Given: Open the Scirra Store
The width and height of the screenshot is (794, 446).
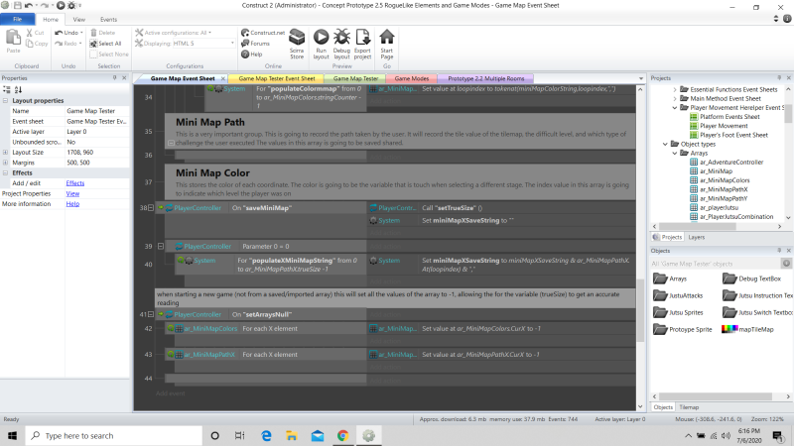Looking at the screenshot, I should (x=297, y=44).
